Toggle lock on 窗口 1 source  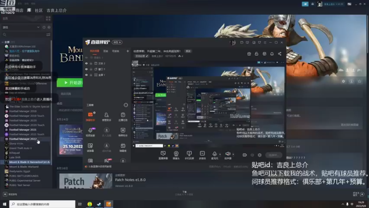point(91,69)
